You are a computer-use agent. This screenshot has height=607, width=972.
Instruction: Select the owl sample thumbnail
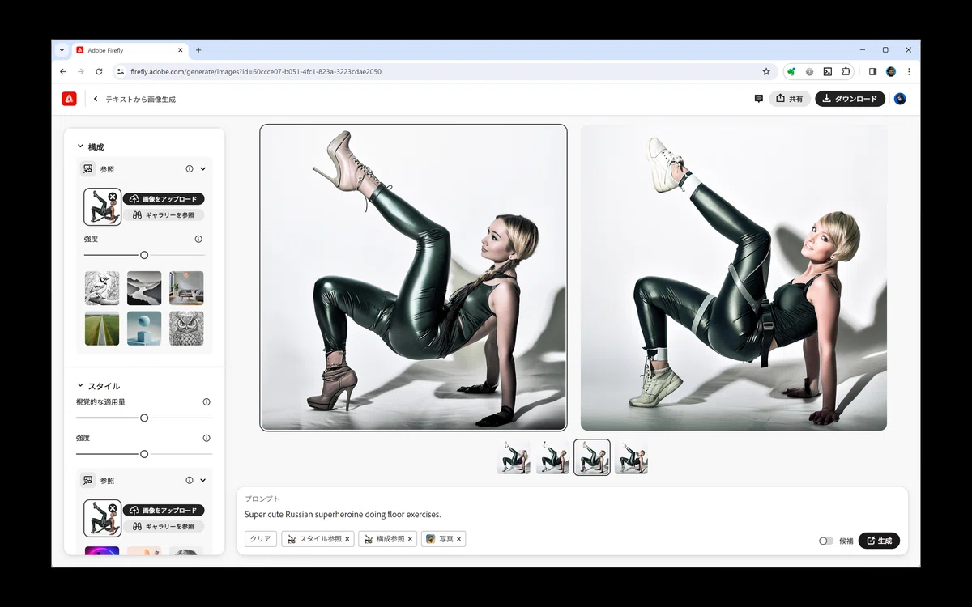coord(186,329)
